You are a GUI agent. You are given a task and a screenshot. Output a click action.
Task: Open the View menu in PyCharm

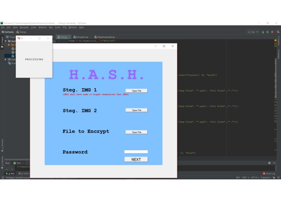15,28
